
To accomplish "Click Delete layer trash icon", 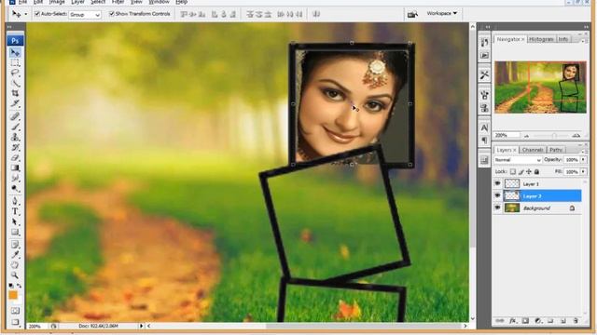I will click(576, 321).
